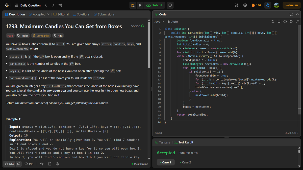Image resolution: width=303 pixels, height=170 pixels.
Task: Retrieve last code via the undo icon
Action: (x=291, y=22)
